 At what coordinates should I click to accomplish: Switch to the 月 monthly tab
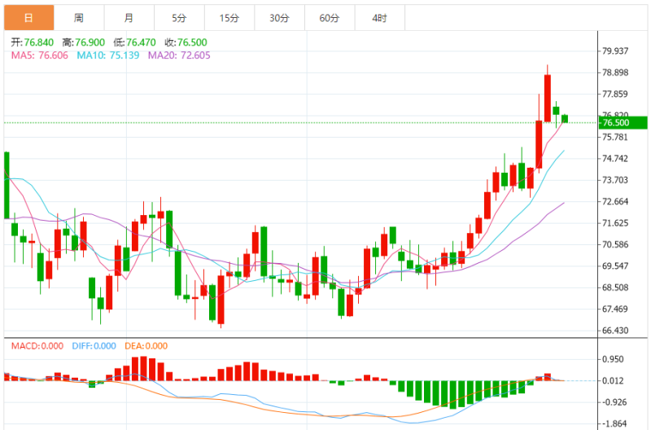[x=129, y=18]
